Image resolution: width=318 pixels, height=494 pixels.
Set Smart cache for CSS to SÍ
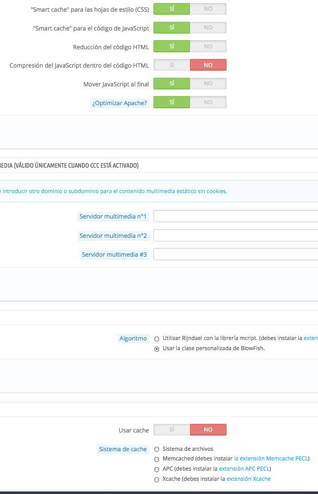172,9
